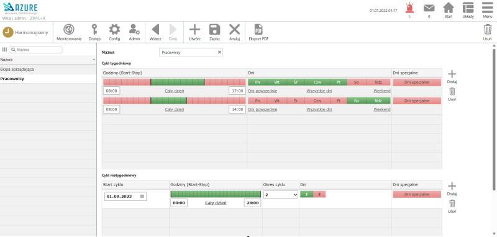Click Weekend in second weekly row
The height and width of the screenshot is (237, 497).
[x=381, y=110]
